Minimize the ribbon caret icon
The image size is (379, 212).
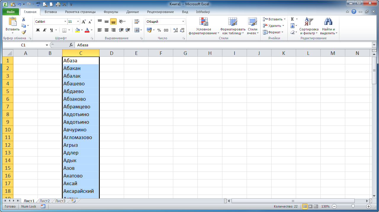pos(347,12)
